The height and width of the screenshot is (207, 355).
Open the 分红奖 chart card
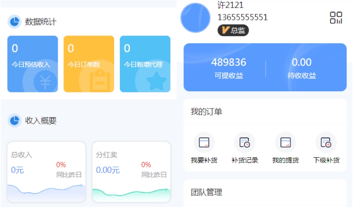[x=131, y=172]
